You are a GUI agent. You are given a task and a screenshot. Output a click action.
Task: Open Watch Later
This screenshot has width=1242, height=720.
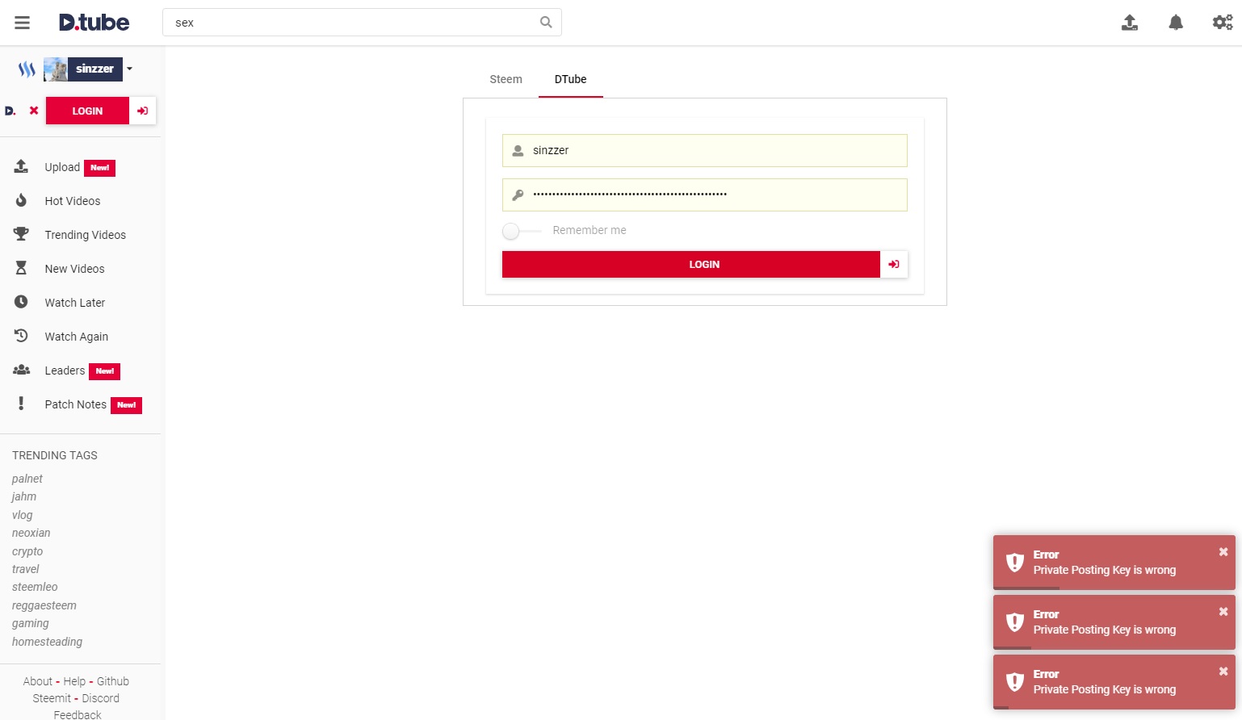(75, 303)
